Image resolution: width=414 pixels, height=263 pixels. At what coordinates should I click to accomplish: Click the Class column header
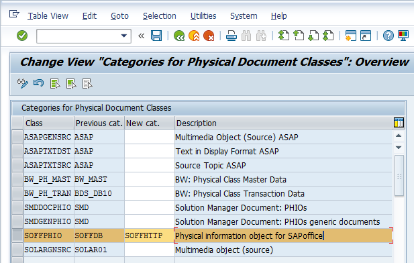(48, 123)
